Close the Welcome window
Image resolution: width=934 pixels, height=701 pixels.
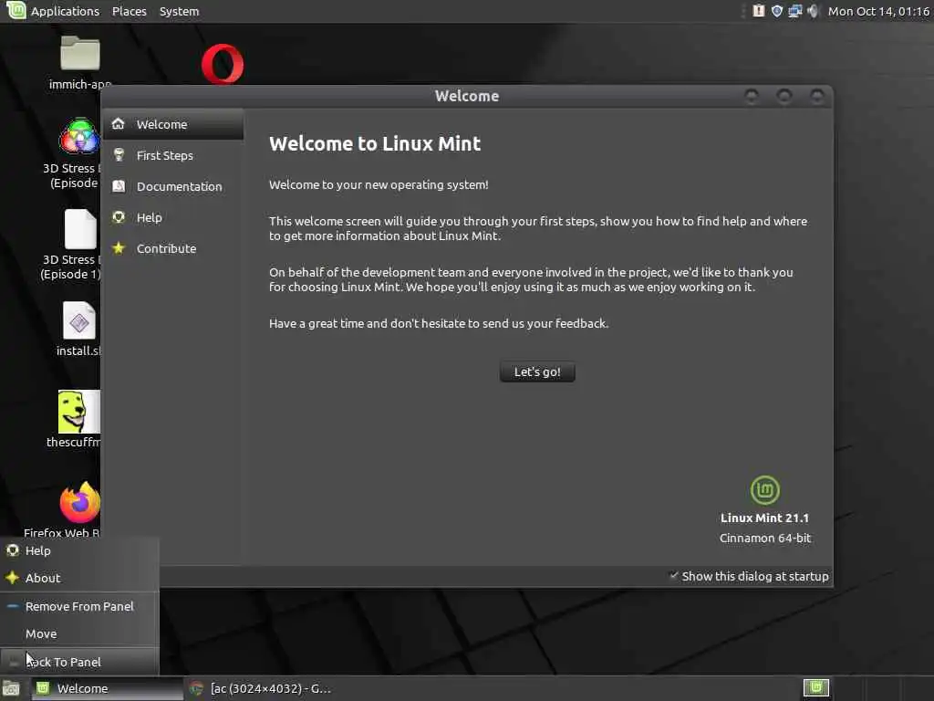click(x=817, y=95)
